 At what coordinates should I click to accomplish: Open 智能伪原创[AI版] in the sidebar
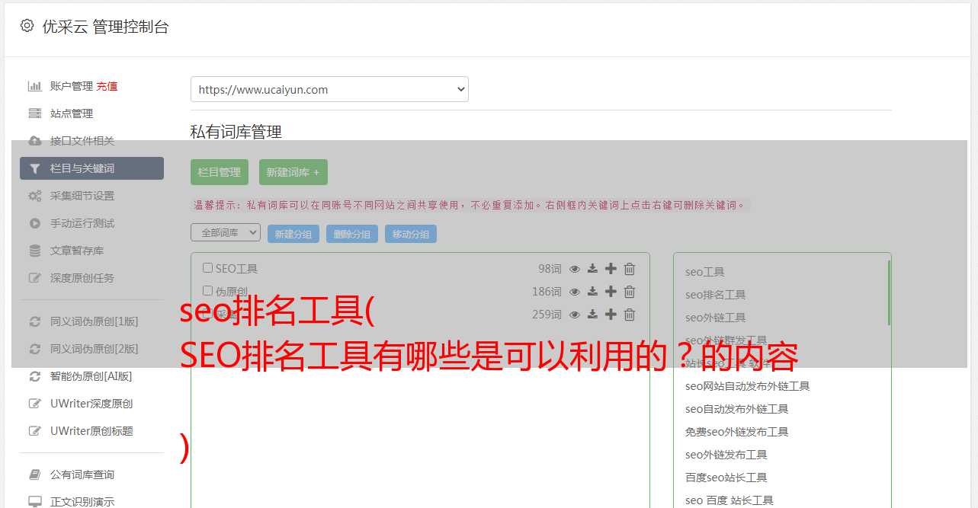pos(91,376)
